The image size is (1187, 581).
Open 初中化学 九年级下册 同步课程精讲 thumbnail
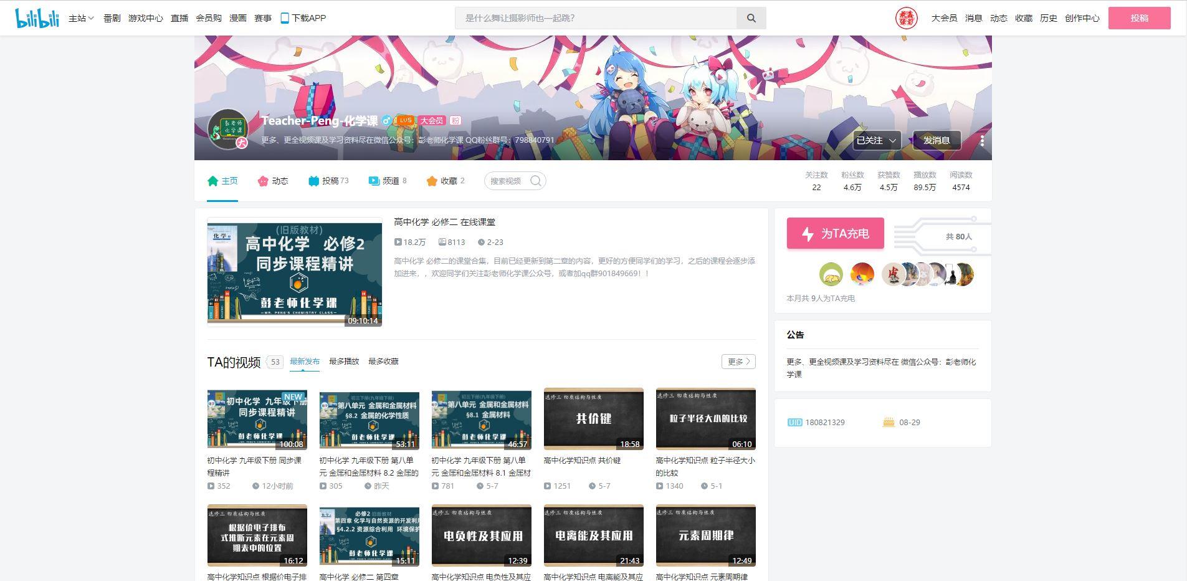(x=257, y=419)
